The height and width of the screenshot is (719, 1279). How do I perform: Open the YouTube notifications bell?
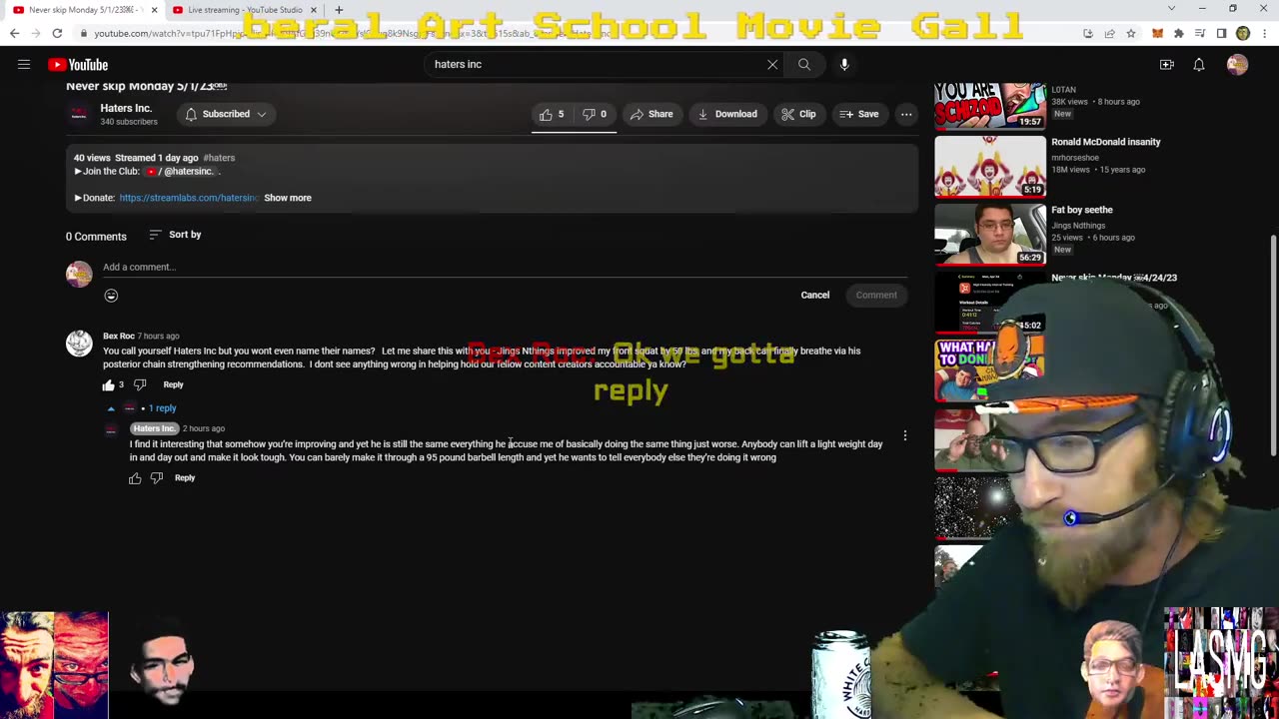pos(1199,65)
